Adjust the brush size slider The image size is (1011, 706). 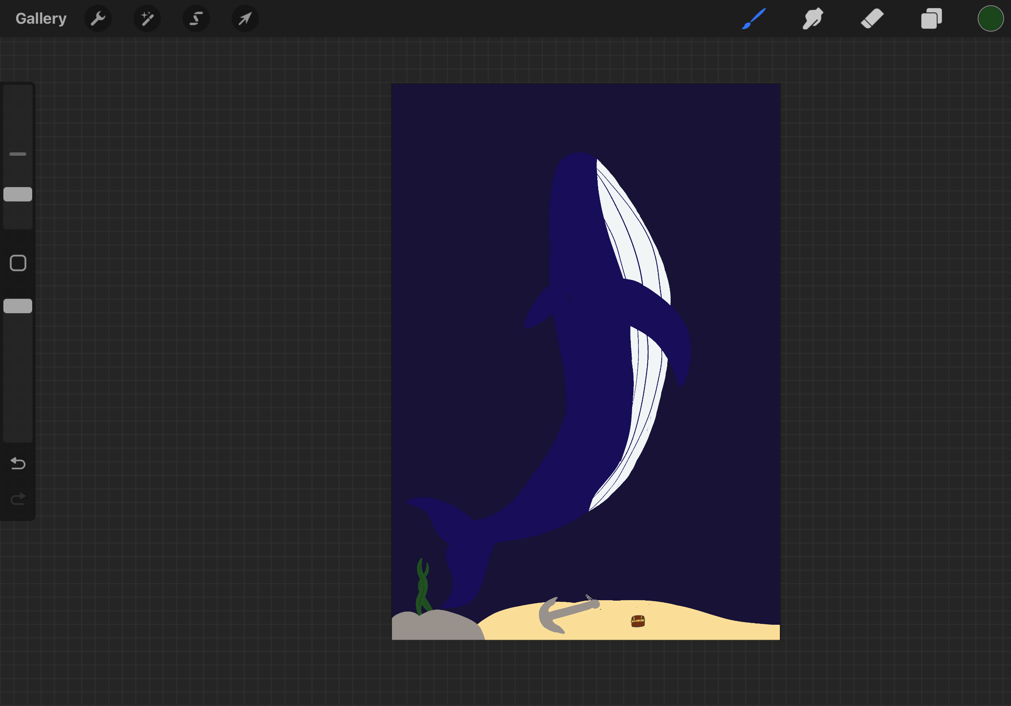tap(18, 194)
